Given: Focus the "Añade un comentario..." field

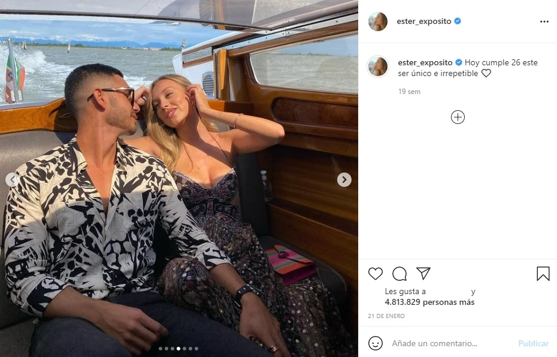Looking at the screenshot, I should coord(449,343).
